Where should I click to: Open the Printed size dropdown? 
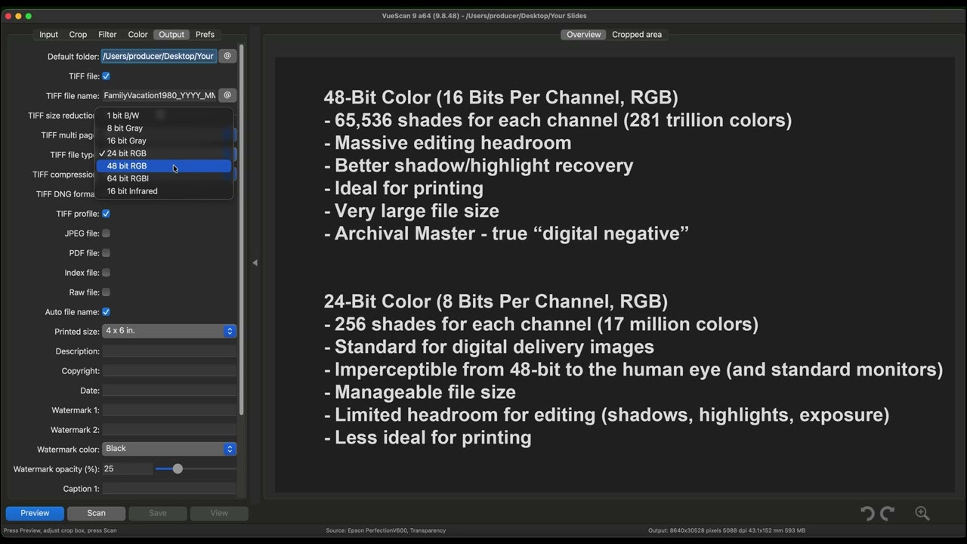click(169, 331)
